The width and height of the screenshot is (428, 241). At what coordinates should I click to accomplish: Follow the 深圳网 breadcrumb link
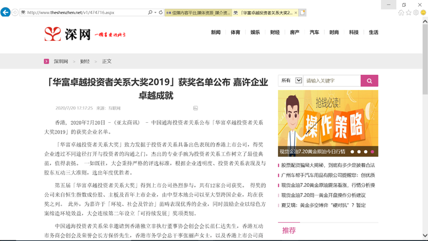[61, 62]
